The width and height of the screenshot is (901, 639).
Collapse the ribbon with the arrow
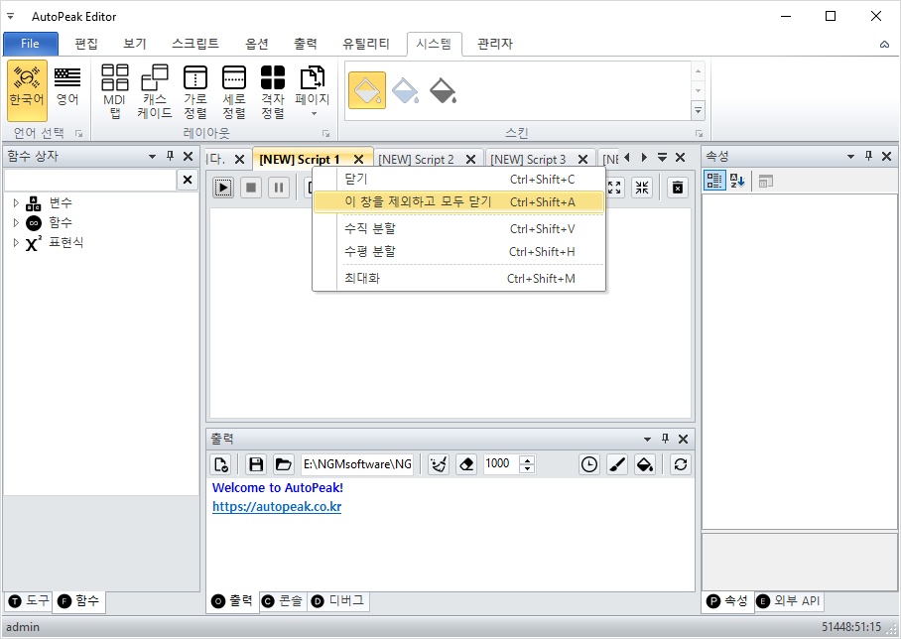[x=884, y=45]
